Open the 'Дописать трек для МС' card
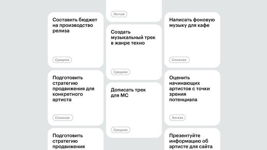The height and width of the screenshot is (150, 267). tap(134, 110)
